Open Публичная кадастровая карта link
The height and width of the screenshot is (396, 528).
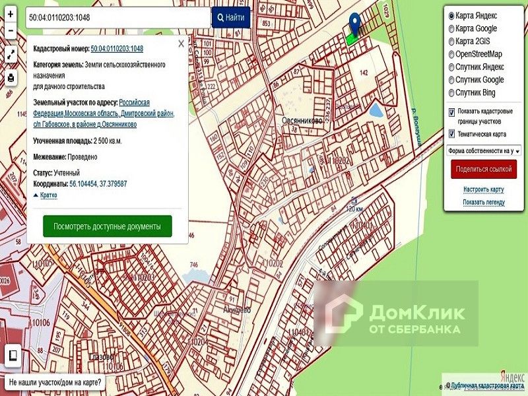tap(487, 385)
